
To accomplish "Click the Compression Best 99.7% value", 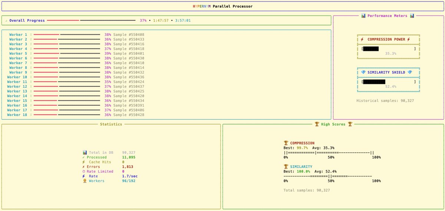I will 302,148.
